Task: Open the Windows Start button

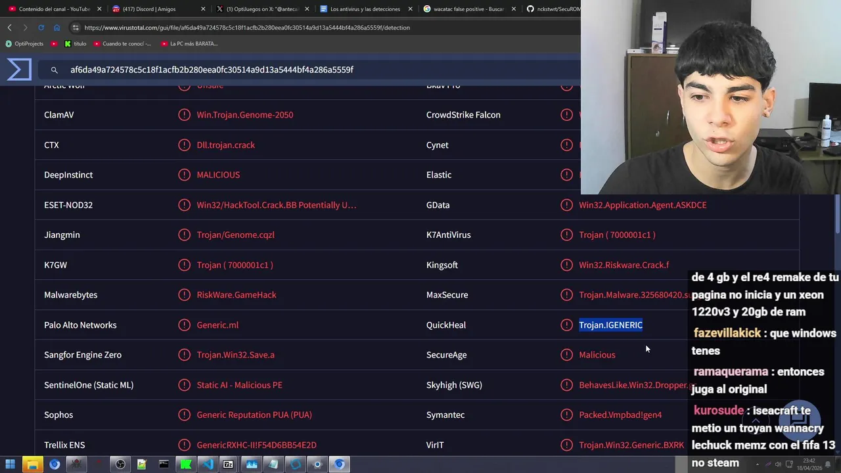Action: tap(11, 464)
